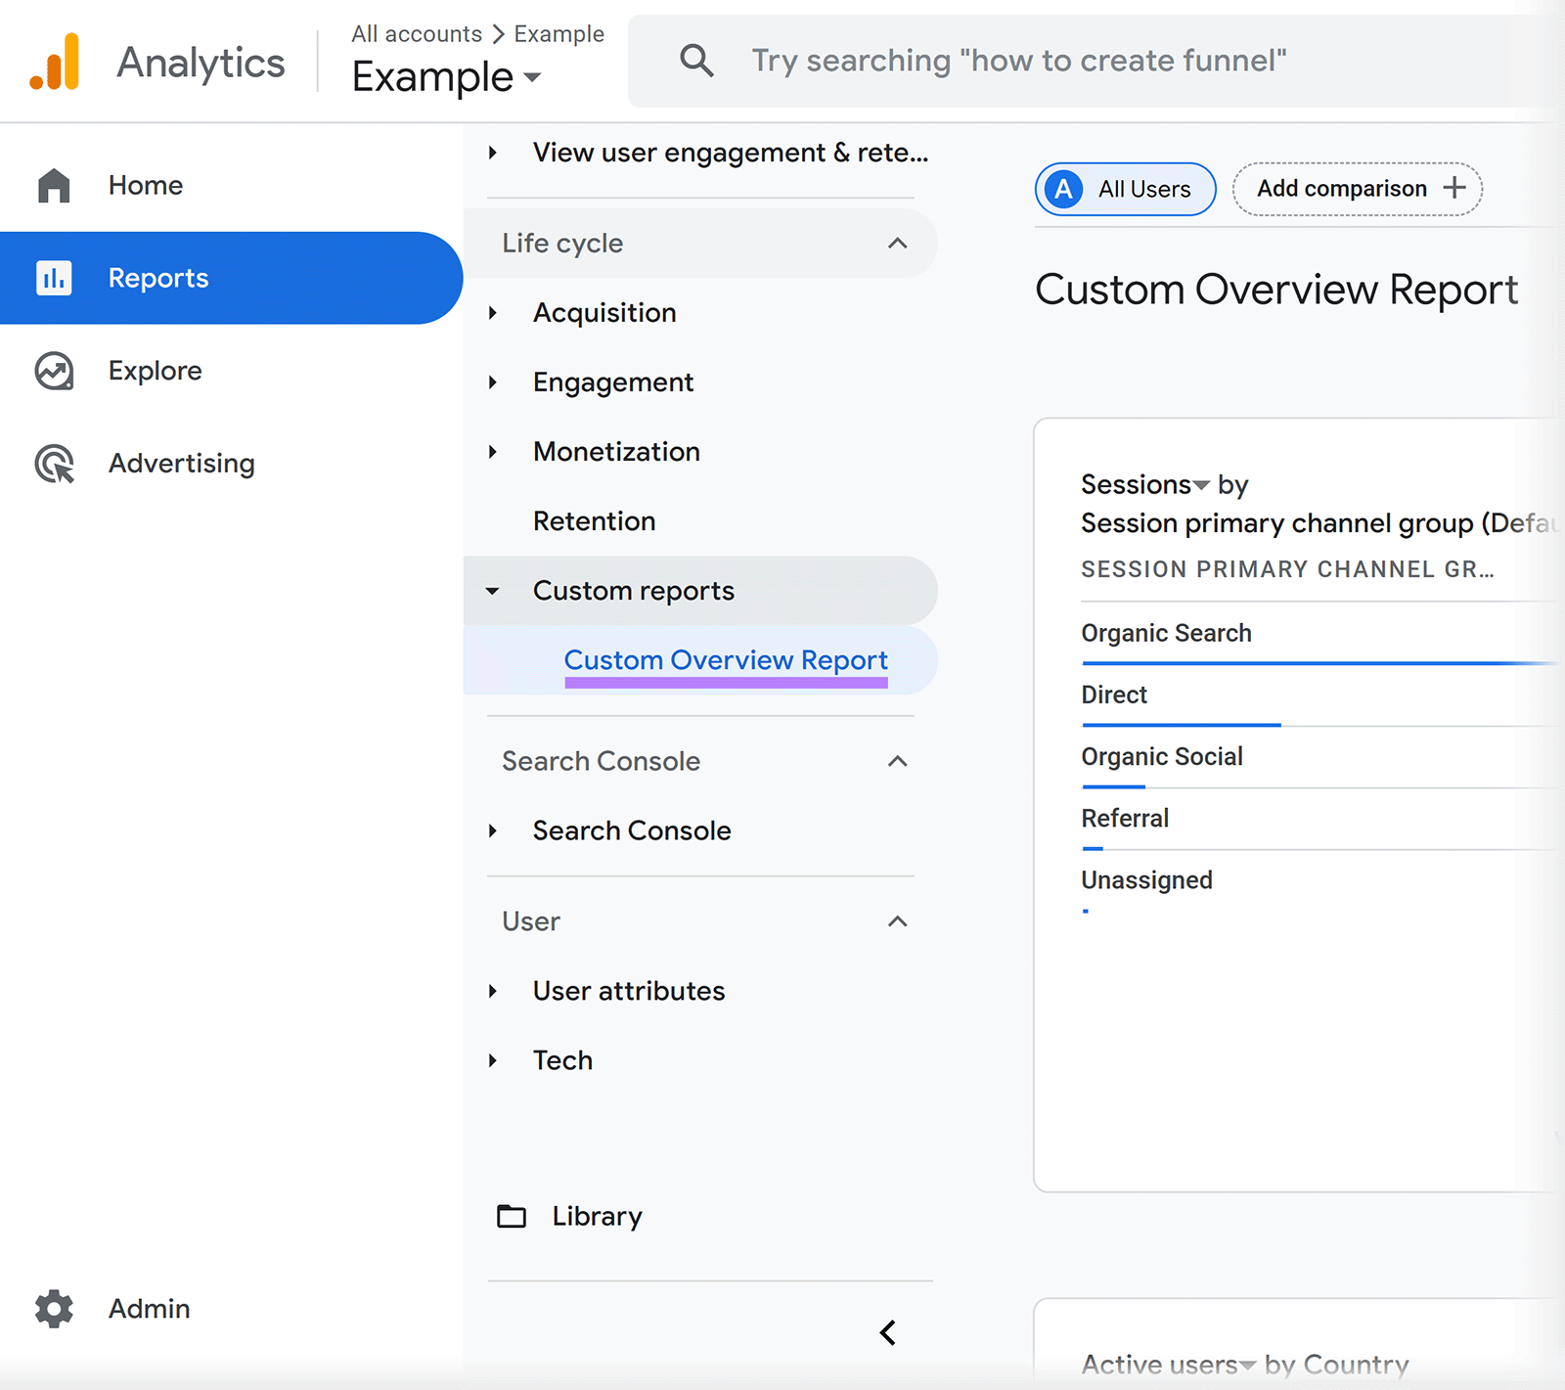Image resolution: width=1565 pixels, height=1390 pixels.
Task: Click the All Users audience chip
Action: click(x=1124, y=189)
